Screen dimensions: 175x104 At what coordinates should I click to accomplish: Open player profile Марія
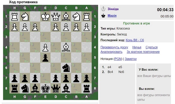(112, 16)
